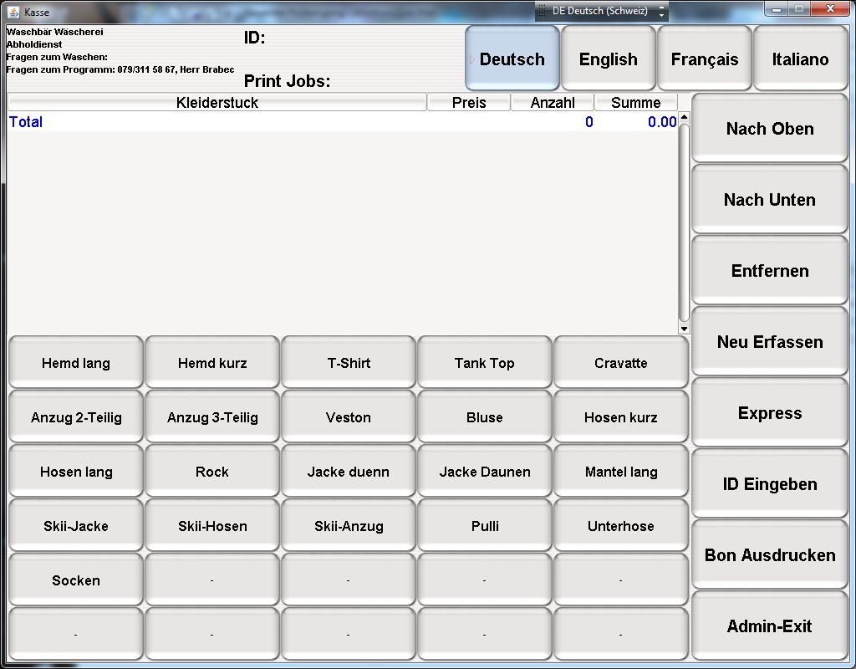Add Hemd lang item
856x669 pixels.
[x=76, y=363]
